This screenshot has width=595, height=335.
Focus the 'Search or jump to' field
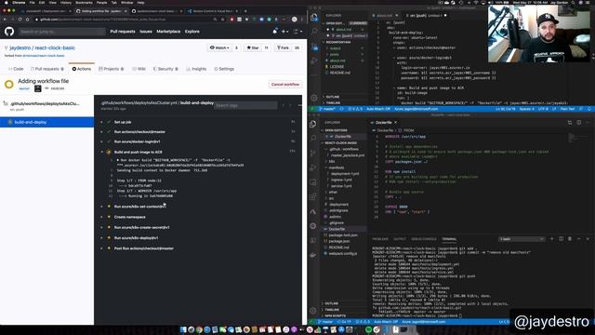click(x=62, y=32)
